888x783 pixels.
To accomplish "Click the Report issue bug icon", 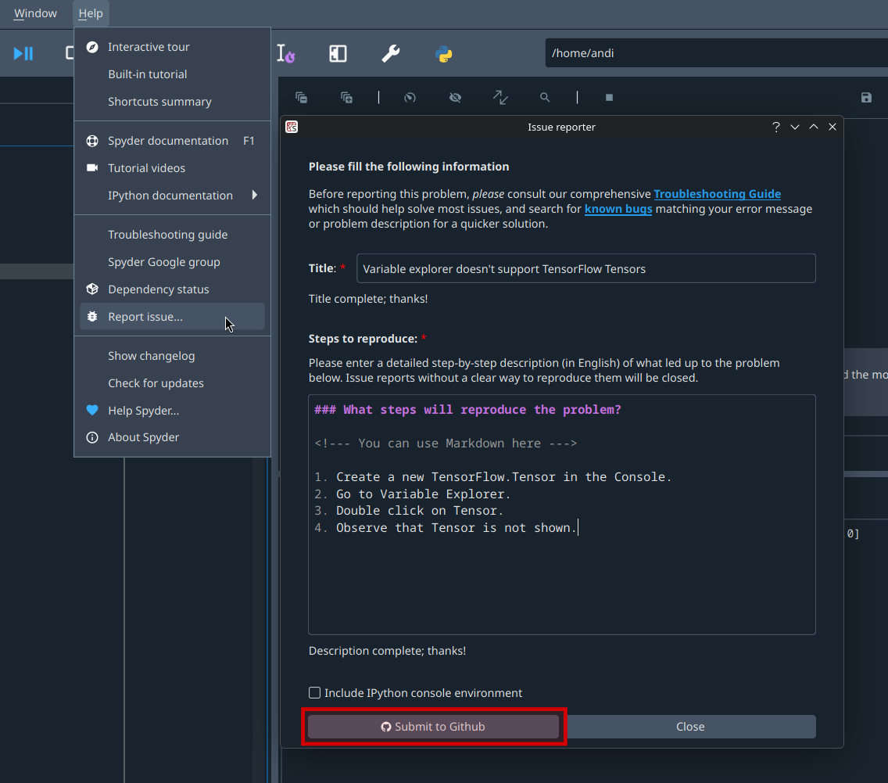I will (92, 316).
